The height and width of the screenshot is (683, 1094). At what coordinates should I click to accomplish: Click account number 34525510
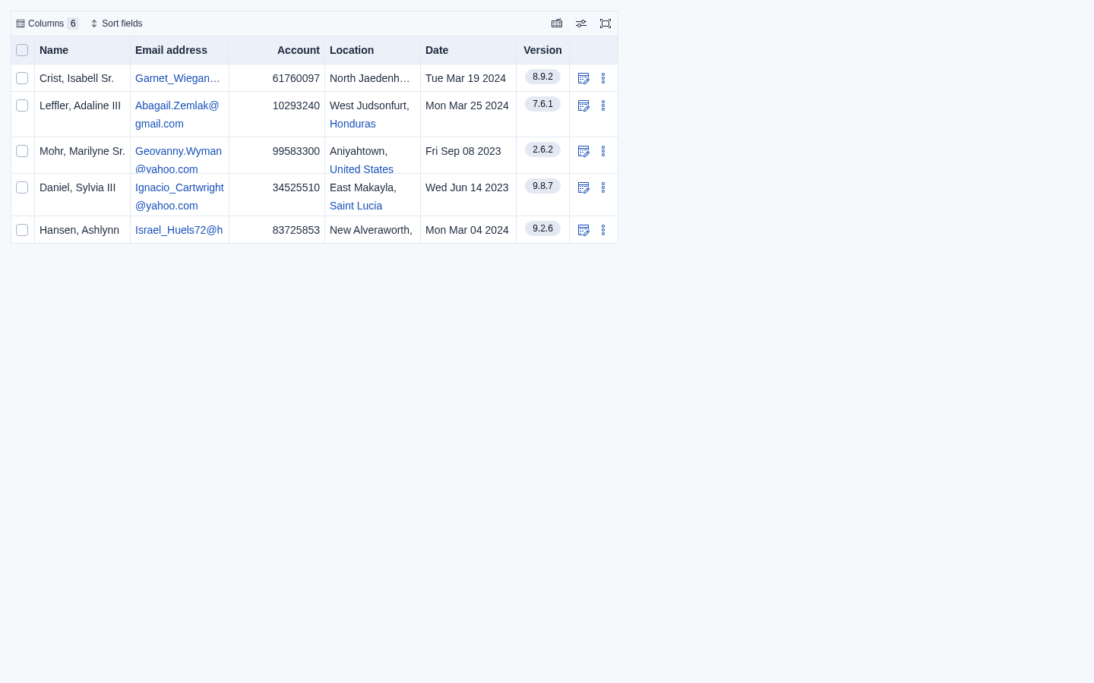click(x=296, y=187)
